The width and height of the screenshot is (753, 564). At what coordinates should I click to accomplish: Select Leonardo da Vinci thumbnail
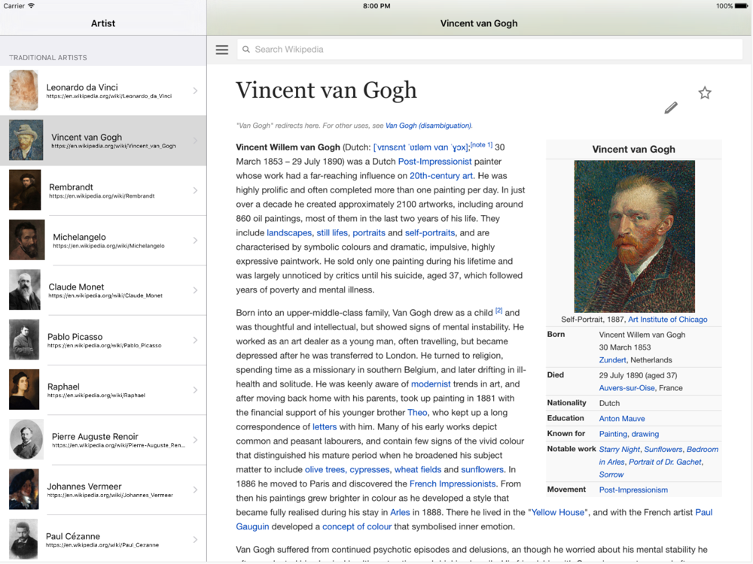click(23, 90)
